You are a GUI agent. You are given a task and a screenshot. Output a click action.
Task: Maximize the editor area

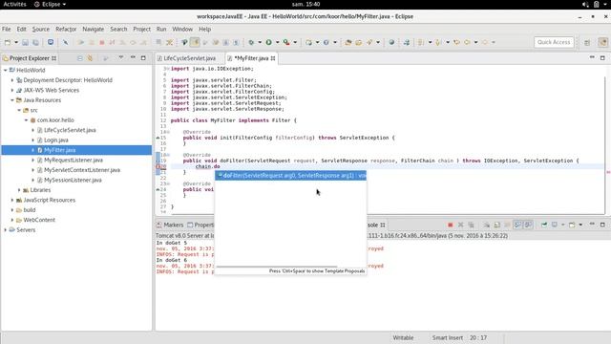(602, 57)
